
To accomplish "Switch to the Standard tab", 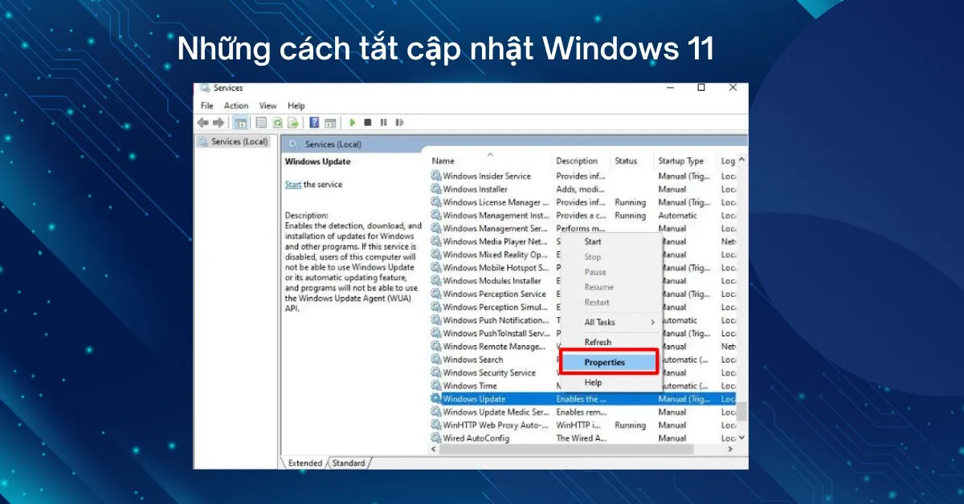I will pos(348,463).
